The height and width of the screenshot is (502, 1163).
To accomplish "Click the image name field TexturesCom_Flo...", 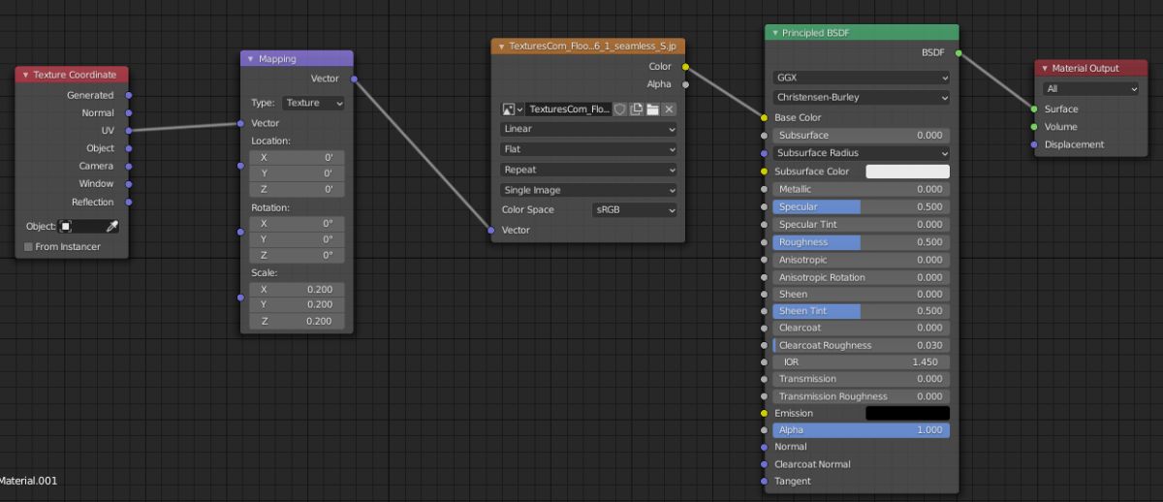I will click(569, 110).
